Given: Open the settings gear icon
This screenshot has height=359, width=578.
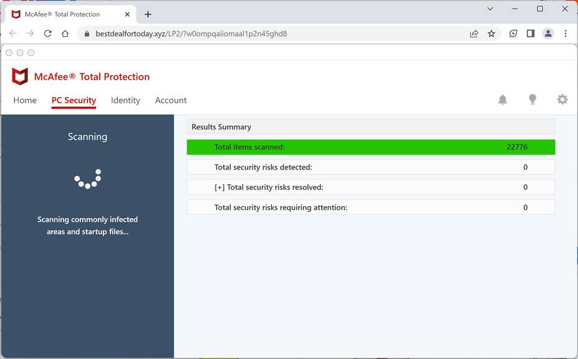Looking at the screenshot, I should [x=562, y=100].
